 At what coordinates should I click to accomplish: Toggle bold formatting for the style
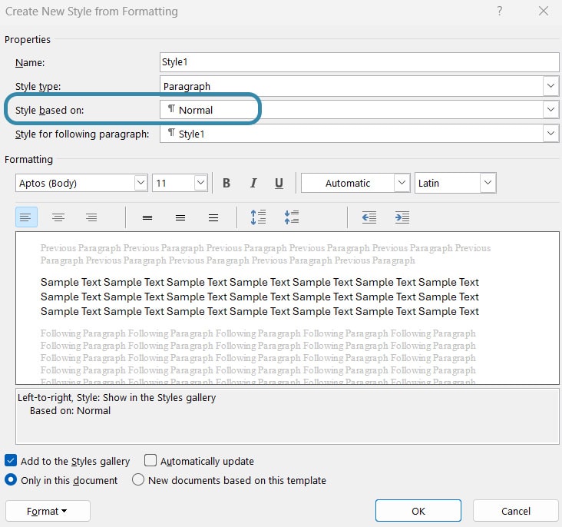point(226,183)
